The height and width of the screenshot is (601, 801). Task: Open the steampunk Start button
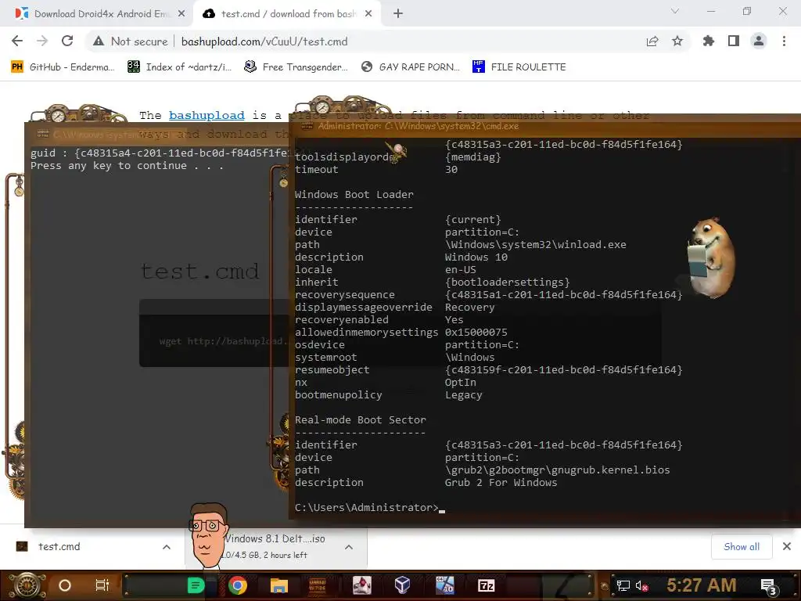(x=27, y=585)
